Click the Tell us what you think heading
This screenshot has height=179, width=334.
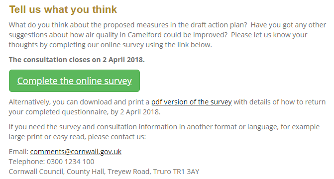pyautogui.click(x=63, y=9)
